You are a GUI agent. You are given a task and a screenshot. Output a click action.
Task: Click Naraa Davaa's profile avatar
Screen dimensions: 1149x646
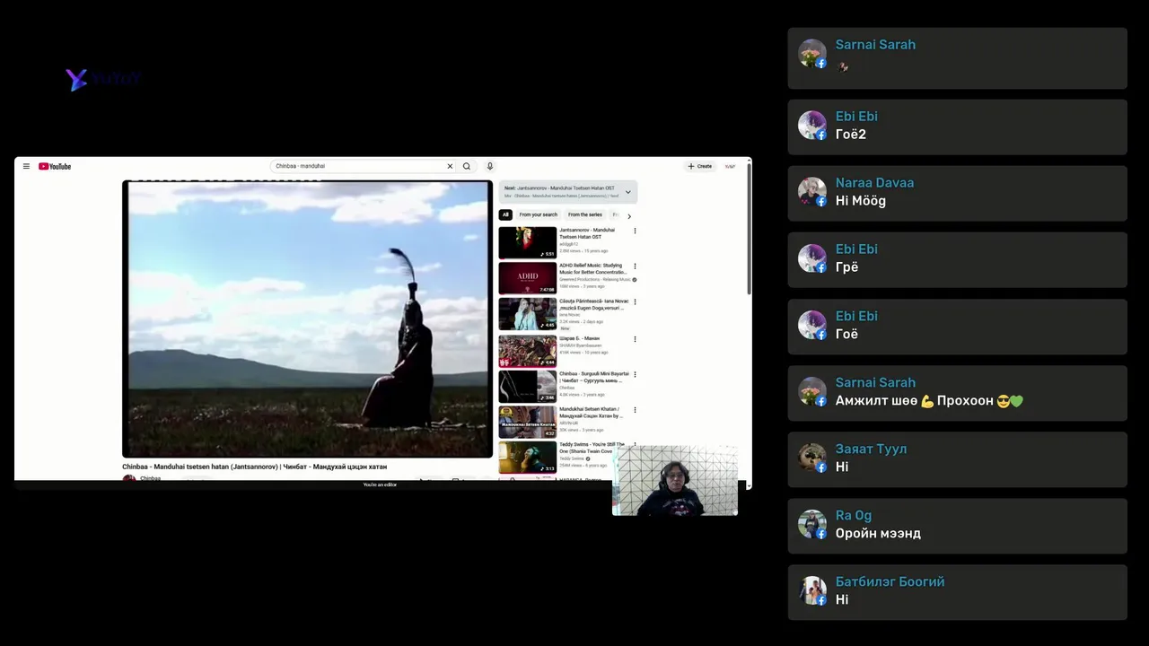pos(812,192)
